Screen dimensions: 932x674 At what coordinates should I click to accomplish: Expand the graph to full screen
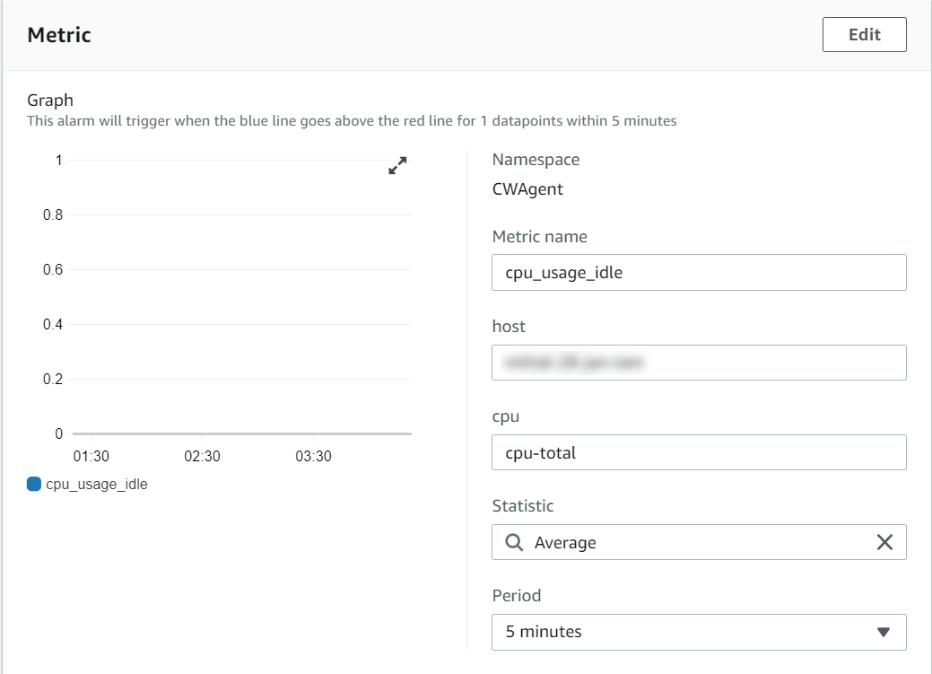(397, 165)
